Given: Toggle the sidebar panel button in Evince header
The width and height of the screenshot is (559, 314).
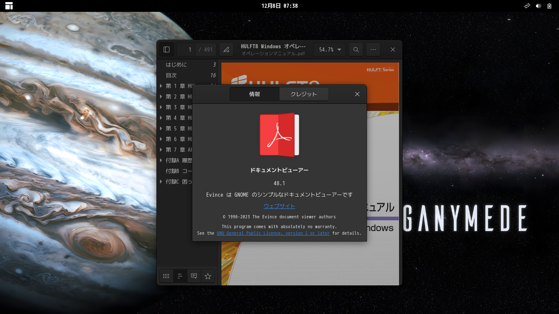Looking at the screenshot, I should pyautogui.click(x=167, y=49).
